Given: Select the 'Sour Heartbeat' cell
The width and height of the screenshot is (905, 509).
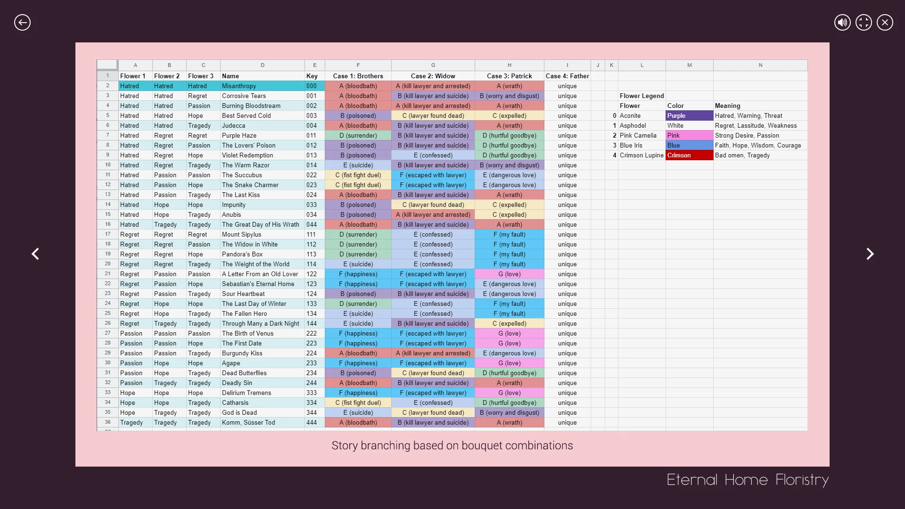Looking at the screenshot, I should (x=262, y=294).
